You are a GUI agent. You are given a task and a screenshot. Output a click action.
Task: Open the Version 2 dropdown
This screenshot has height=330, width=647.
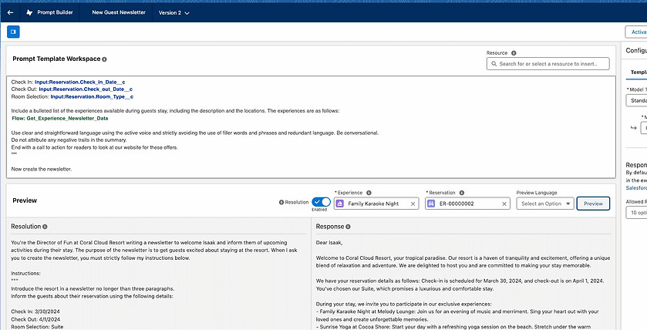tap(174, 13)
